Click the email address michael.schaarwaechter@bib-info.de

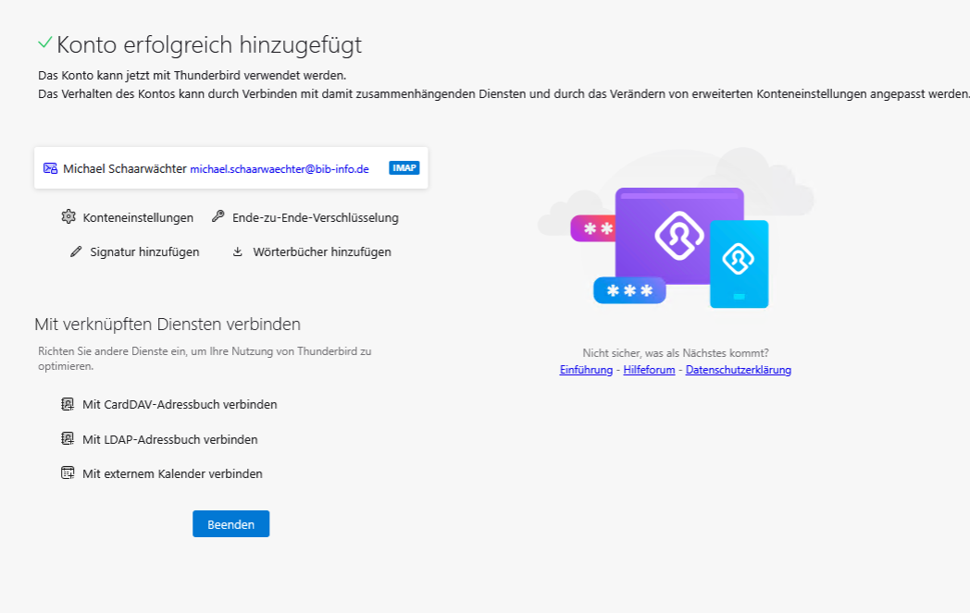click(x=280, y=169)
